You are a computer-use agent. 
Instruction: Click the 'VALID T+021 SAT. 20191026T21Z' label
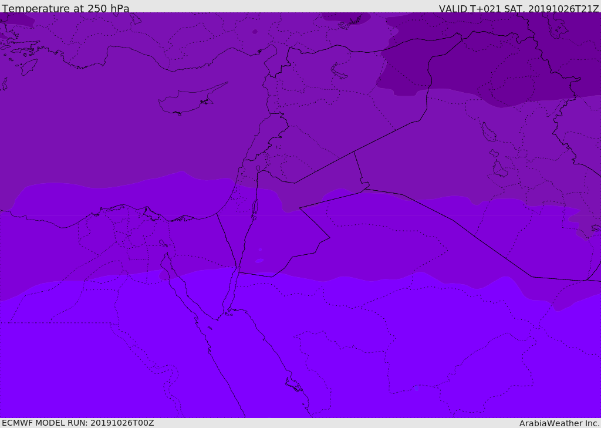(519, 9)
